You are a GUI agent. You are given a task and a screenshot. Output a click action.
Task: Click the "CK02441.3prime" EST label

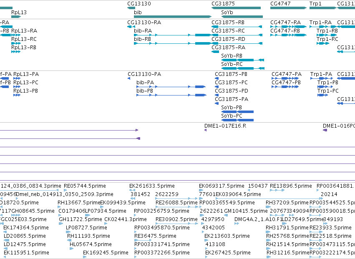pyautogui.click(x=126, y=219)
